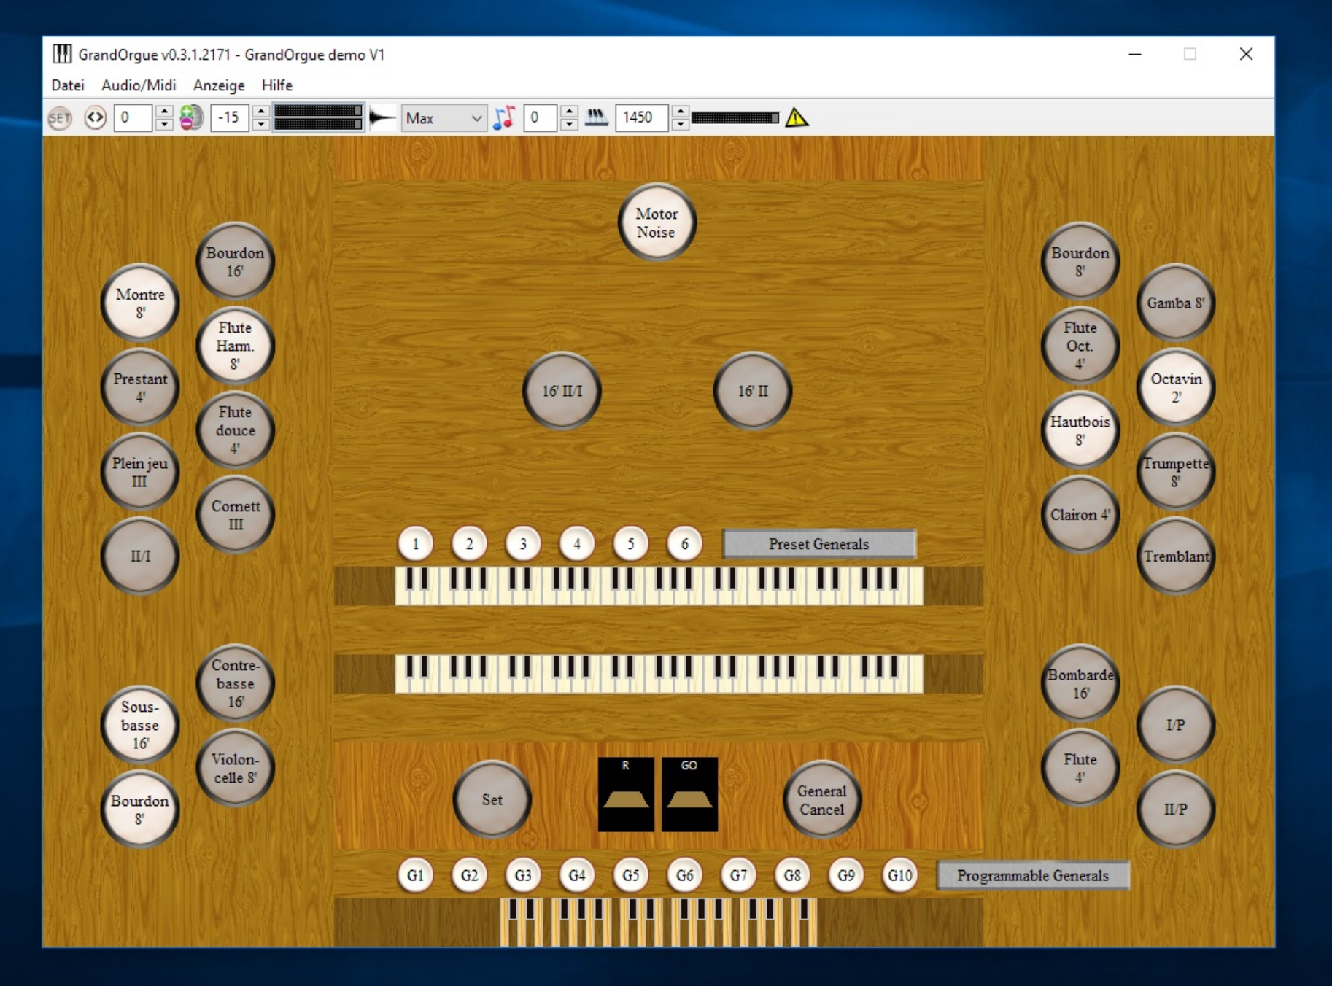This screenshot has height=986, width=1332.
Task: Select programmable general G7
Action: coord(738,874)
